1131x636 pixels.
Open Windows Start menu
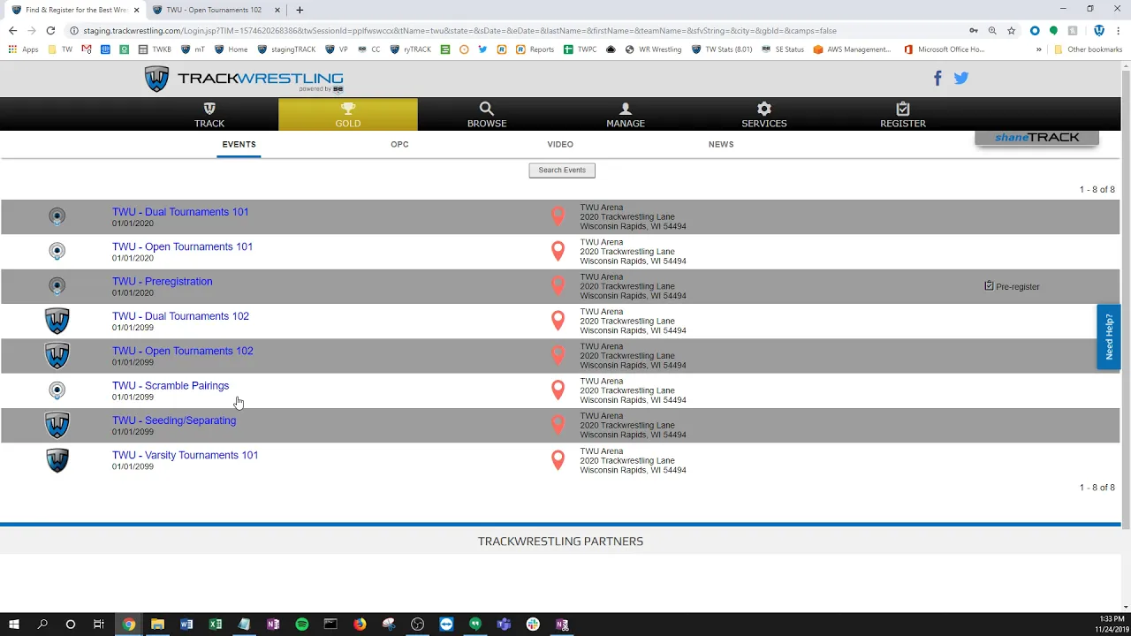point(13,625)
